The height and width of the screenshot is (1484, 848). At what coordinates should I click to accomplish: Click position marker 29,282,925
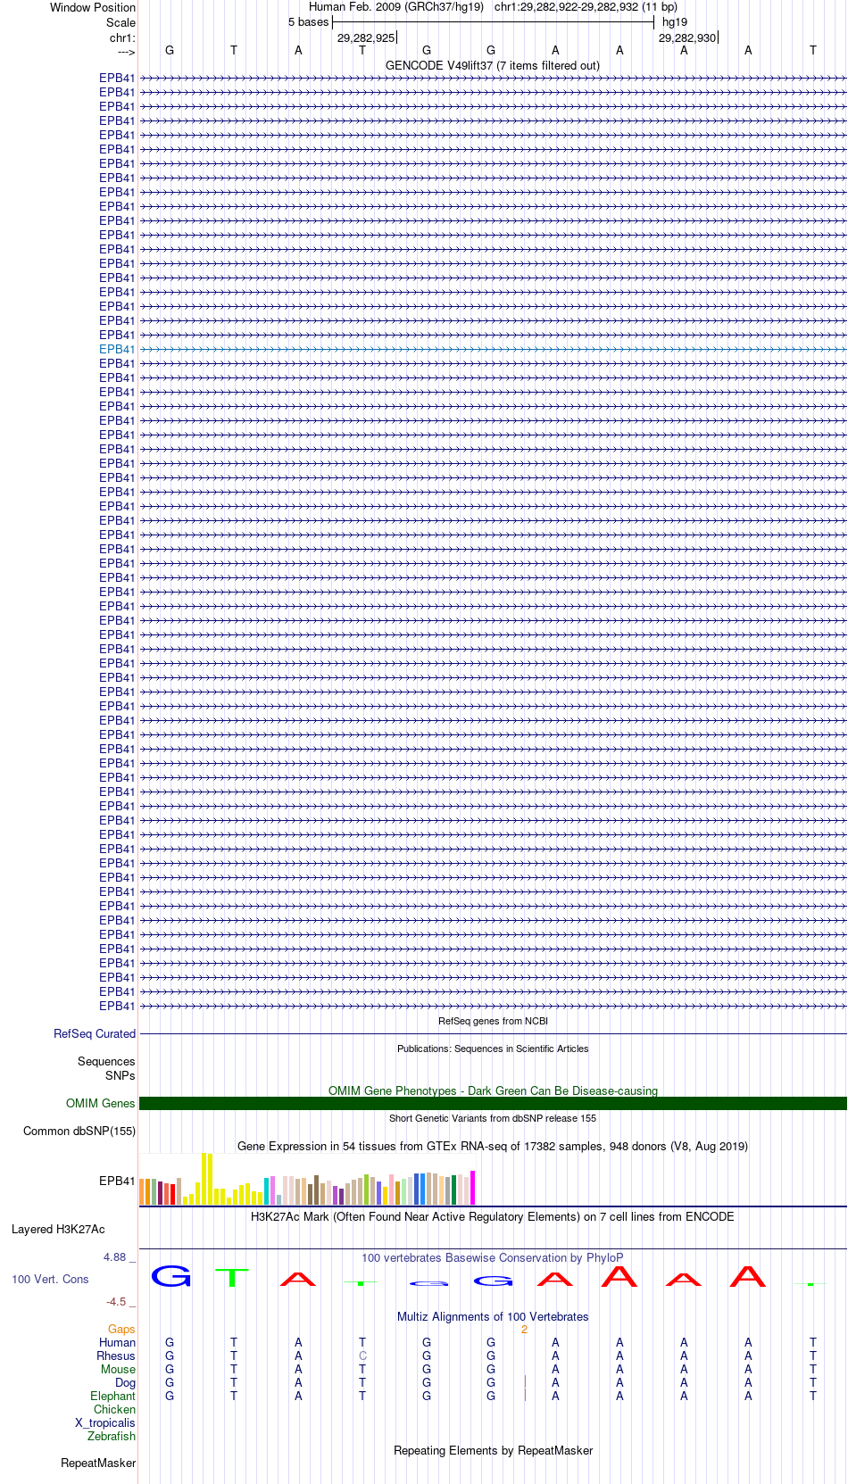[x=366, y=38]
